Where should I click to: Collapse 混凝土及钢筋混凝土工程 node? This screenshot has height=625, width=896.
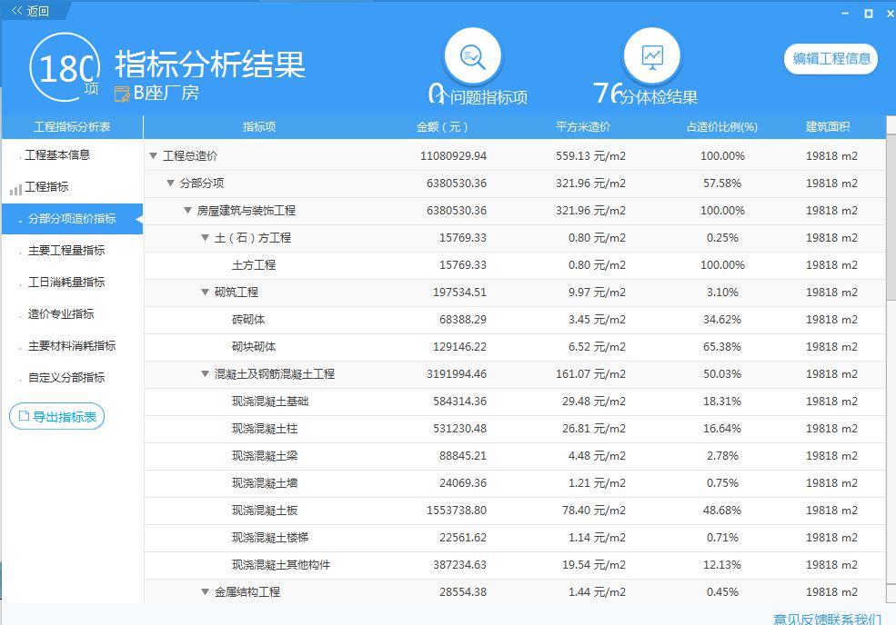pos(205,374)
